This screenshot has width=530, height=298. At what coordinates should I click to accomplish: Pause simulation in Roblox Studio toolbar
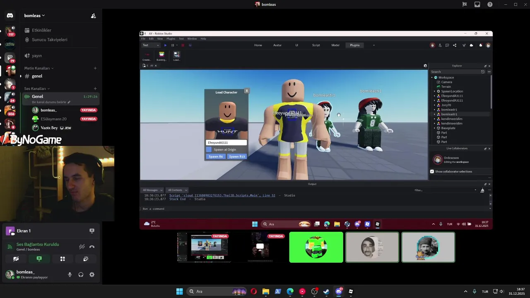pos(173,45)
